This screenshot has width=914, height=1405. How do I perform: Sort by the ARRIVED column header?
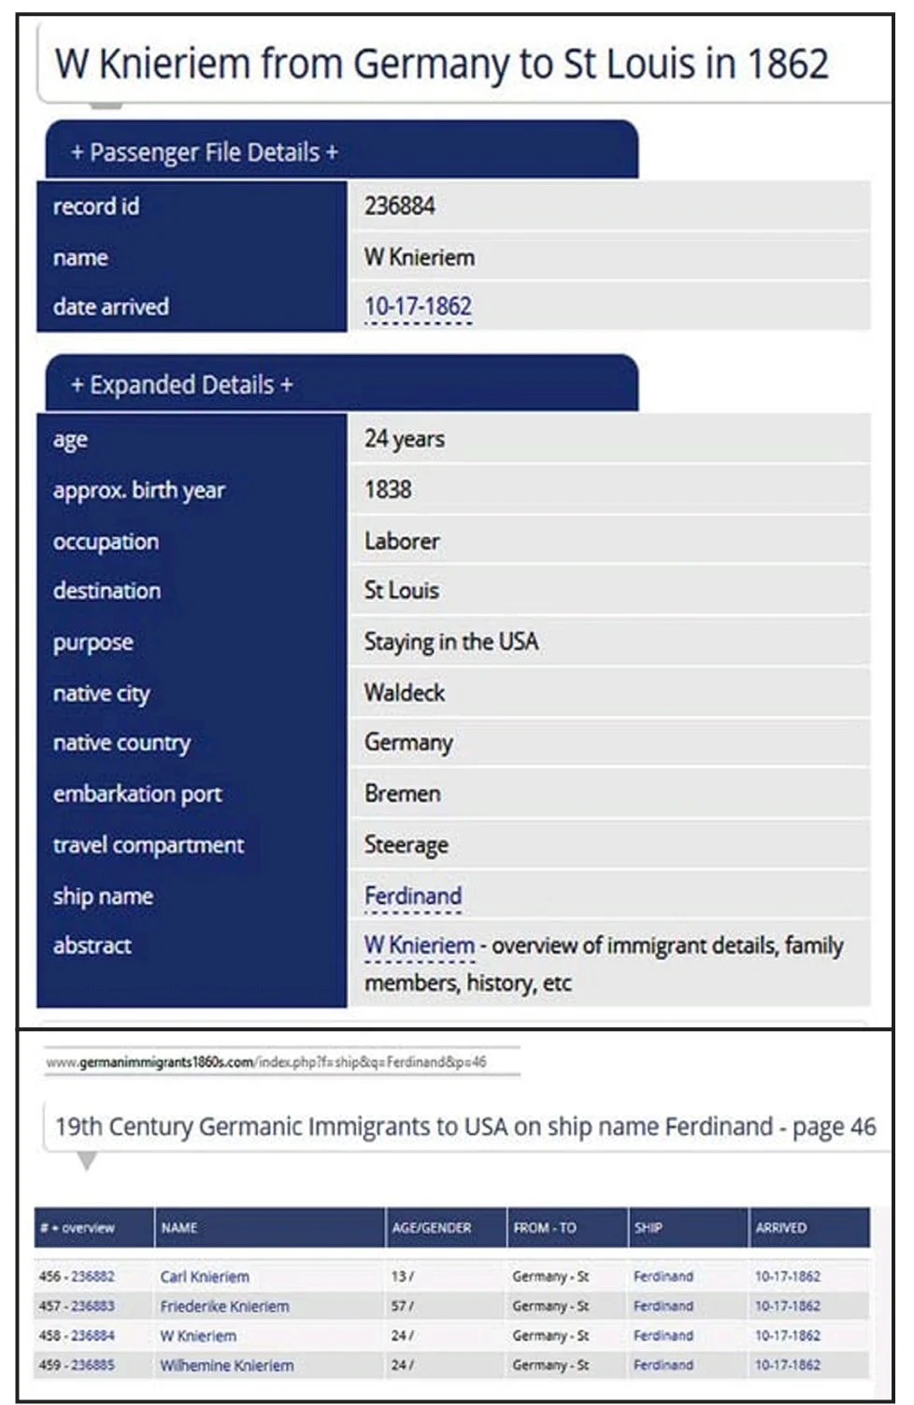(780, 1227)
